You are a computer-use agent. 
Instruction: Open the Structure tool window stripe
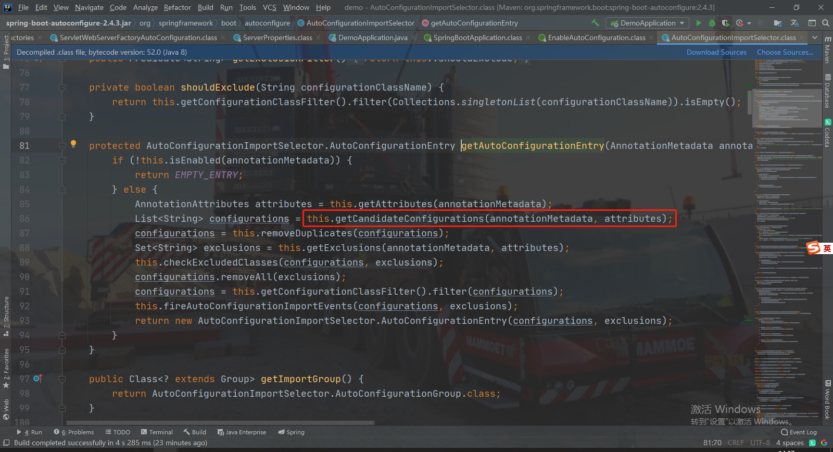6,316
